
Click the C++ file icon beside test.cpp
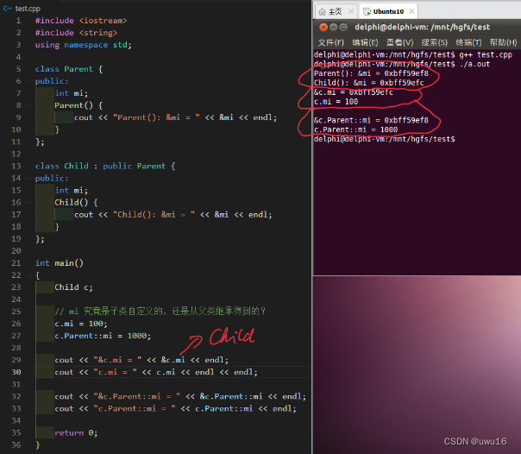(x=8, y=9)
